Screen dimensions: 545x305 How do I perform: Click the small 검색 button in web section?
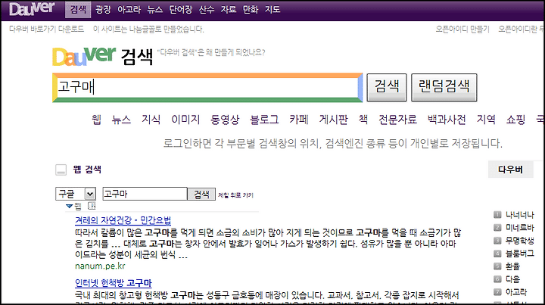click(x=201, y=194)
